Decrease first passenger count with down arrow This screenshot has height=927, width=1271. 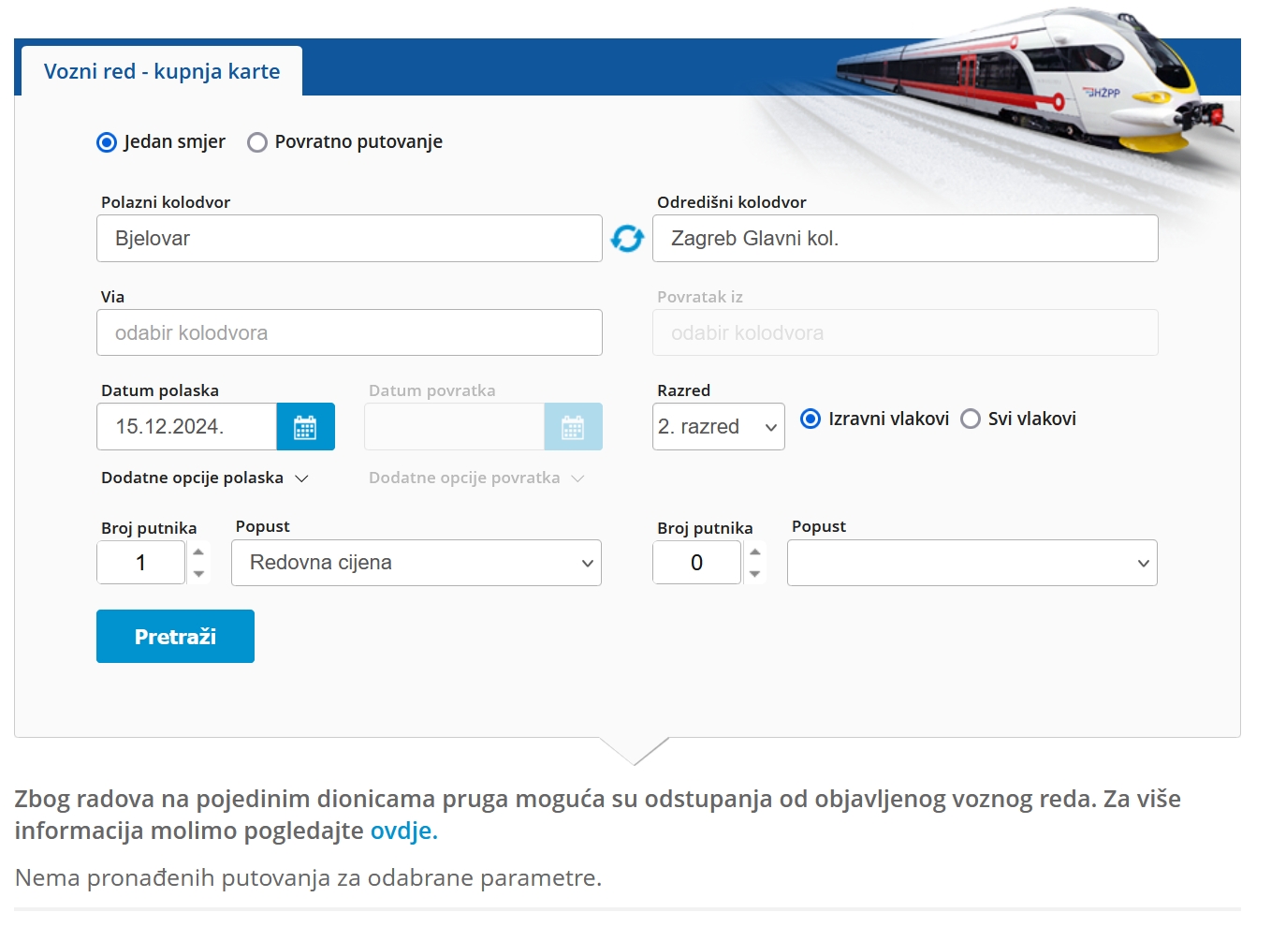coord(198,573)
